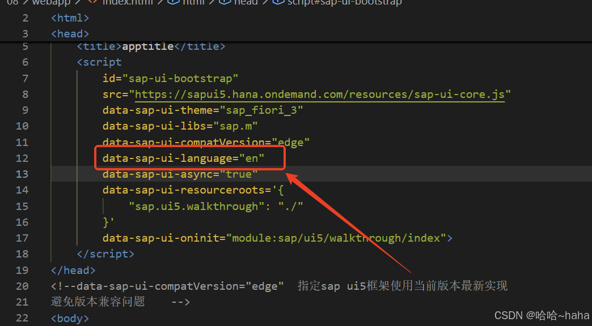Screen dimensions: 592x326
Task: Select line number 8 in the gutter
Action: (26, 94)
